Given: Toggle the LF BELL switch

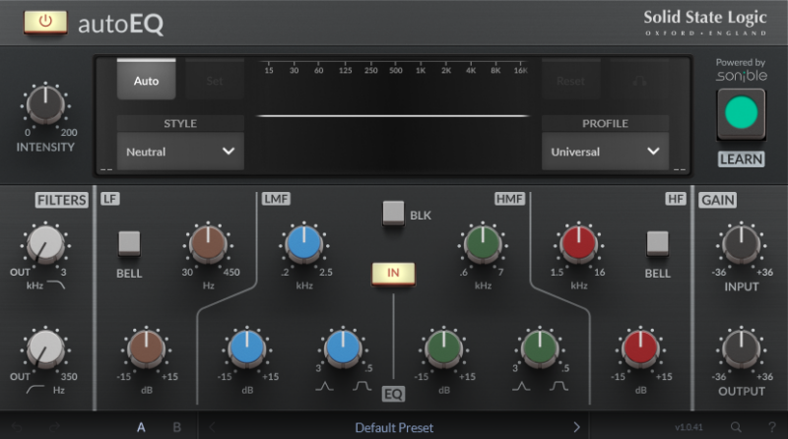Looking at the screenshot, I should click(x=130, y=243).
